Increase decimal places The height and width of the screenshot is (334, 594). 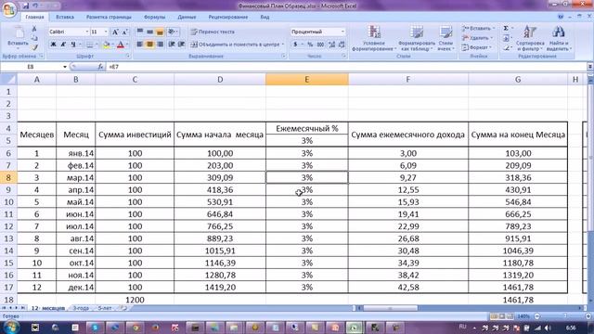(332, 45)
